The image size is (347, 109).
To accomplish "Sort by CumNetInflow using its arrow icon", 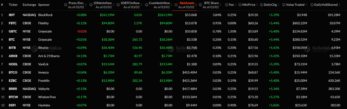I will click(x=171, y=5).
